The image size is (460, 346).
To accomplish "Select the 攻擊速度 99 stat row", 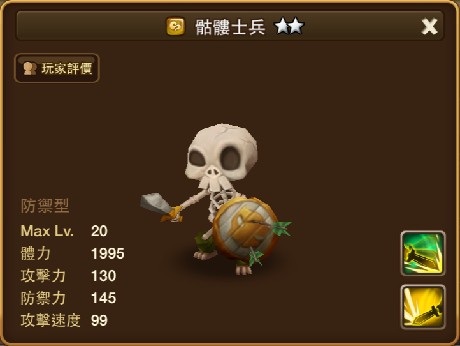I will (x=64, y=320).
